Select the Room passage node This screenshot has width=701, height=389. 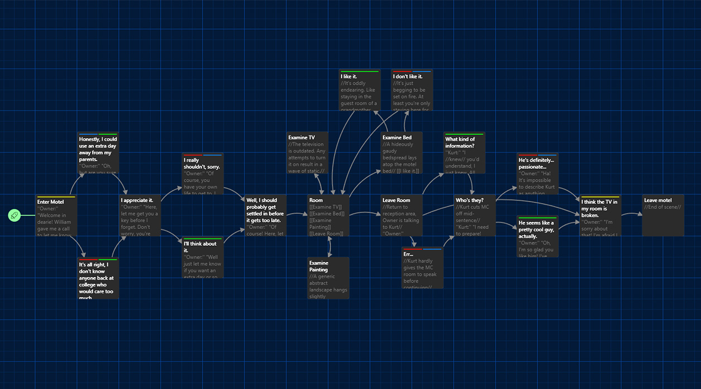coord(328,215)
